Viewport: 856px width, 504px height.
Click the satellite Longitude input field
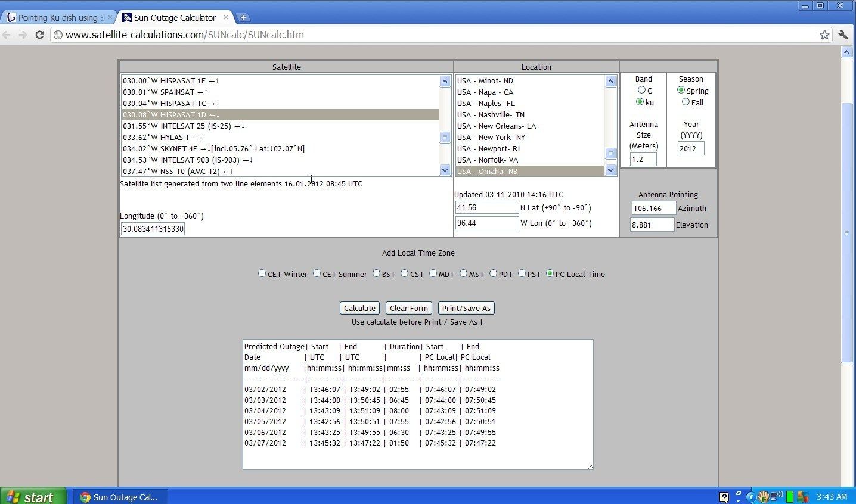coord(153,229)
